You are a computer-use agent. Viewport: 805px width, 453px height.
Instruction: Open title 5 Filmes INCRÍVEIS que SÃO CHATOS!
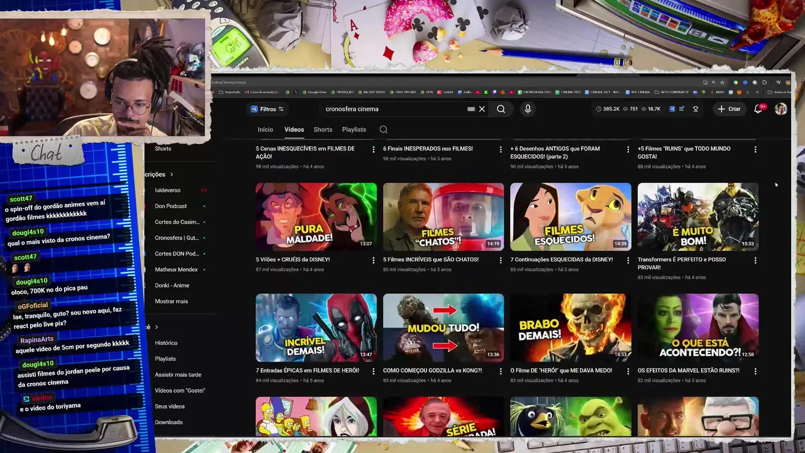click(x=431, y=259)
